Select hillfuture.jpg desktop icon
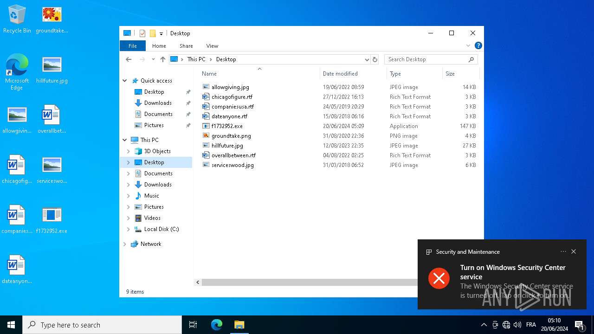The image size is (594, 334). [52, 70]
